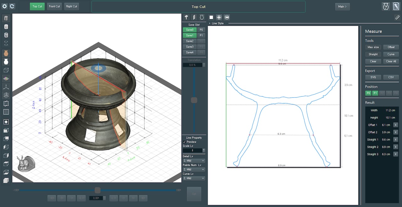The image size is (402, 207).
Task: Switch to the Front Cut tab
Action: click(x=54, y=6)
